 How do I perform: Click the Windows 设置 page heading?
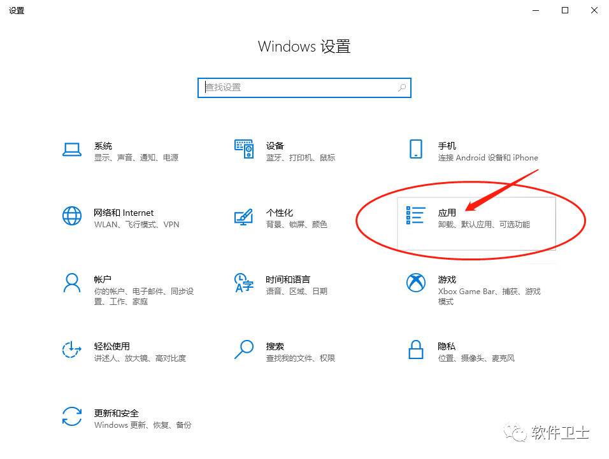click(304, 46)
